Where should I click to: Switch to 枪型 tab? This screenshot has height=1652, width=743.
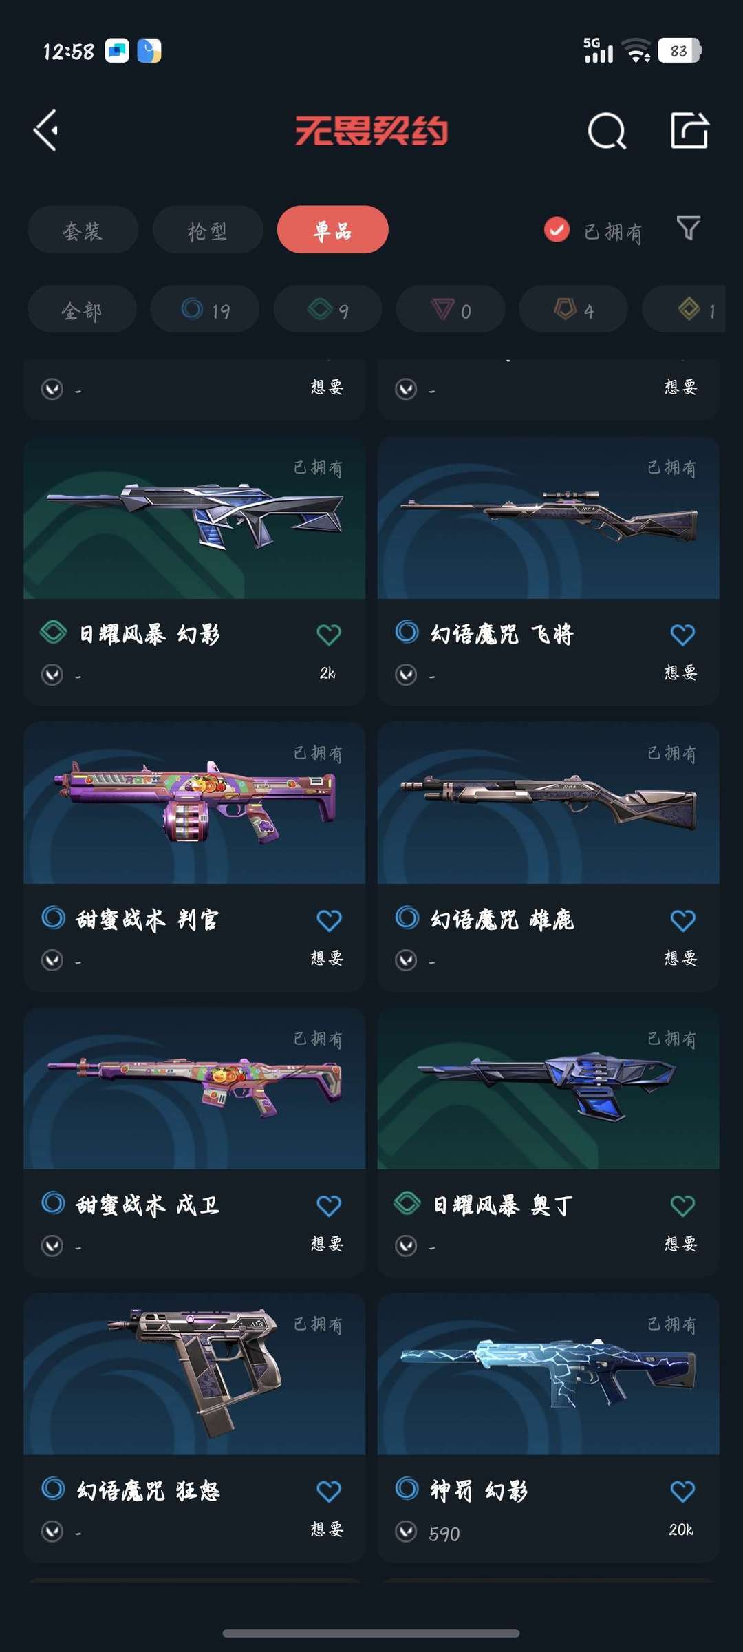(208, 229)
